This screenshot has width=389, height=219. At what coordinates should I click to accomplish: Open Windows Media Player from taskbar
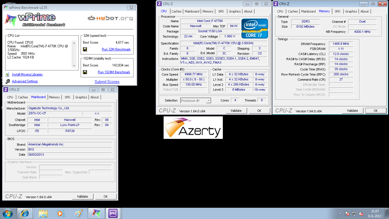(60, 213)
